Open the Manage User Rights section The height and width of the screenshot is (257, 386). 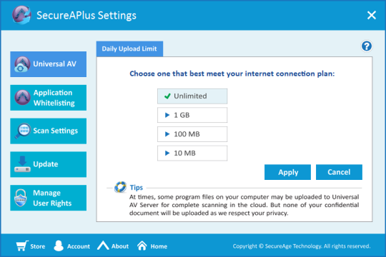coord(49,198)
